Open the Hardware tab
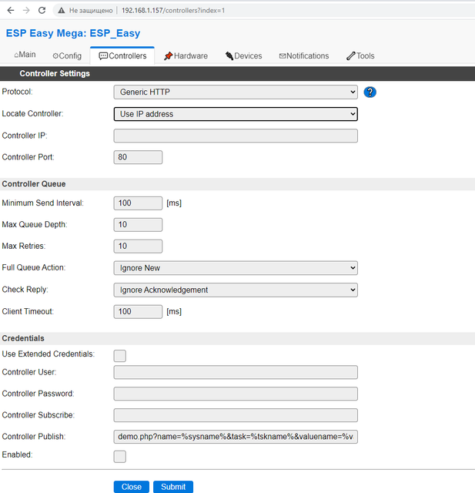 coord(186,56)
